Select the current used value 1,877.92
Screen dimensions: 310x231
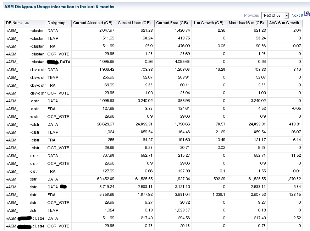pyautogui.click(x=145, y=194)
